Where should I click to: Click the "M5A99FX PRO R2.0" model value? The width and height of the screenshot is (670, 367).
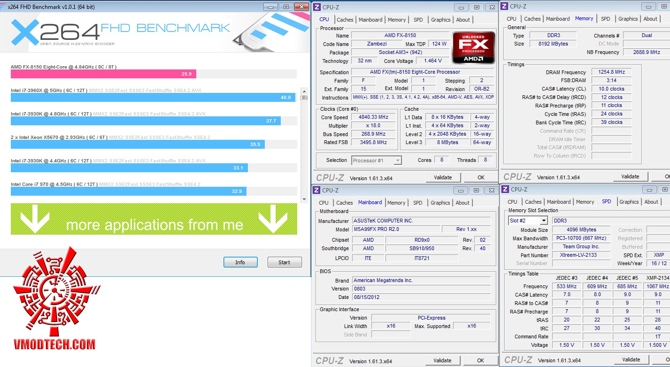(x=397, y=229)
